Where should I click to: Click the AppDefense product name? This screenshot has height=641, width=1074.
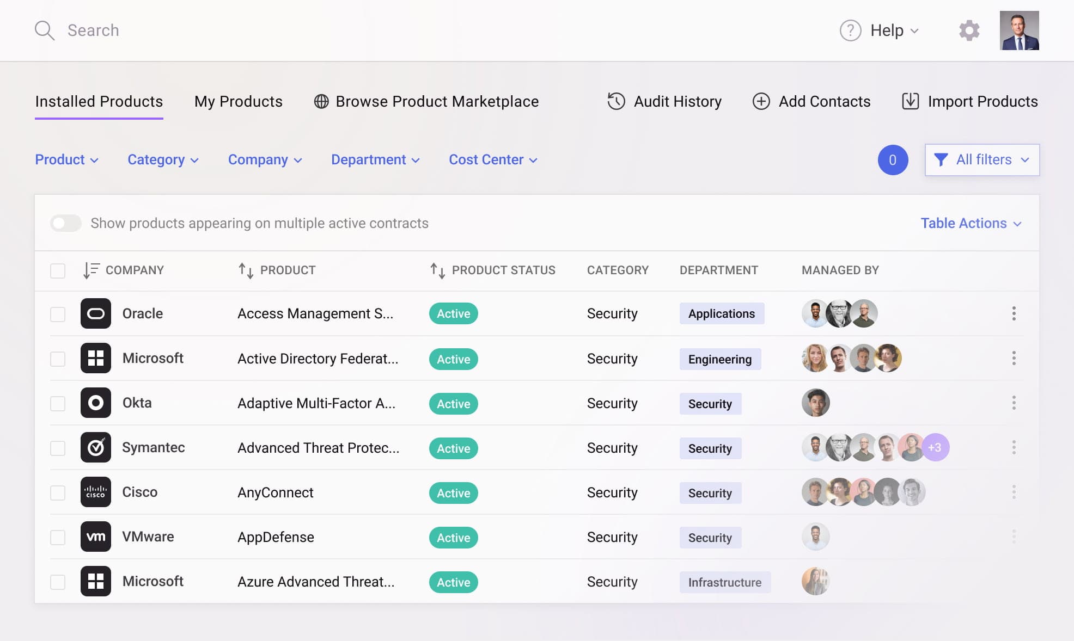pyautogui.click(x=276, y=537)
